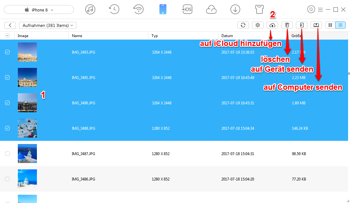Screen dimensions: 350x203
Task: Click the size value 77.20 KB
Action: (299, 179)
